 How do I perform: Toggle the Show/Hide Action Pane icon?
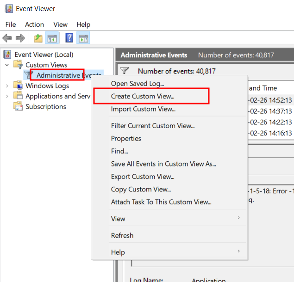pos(83,38)
